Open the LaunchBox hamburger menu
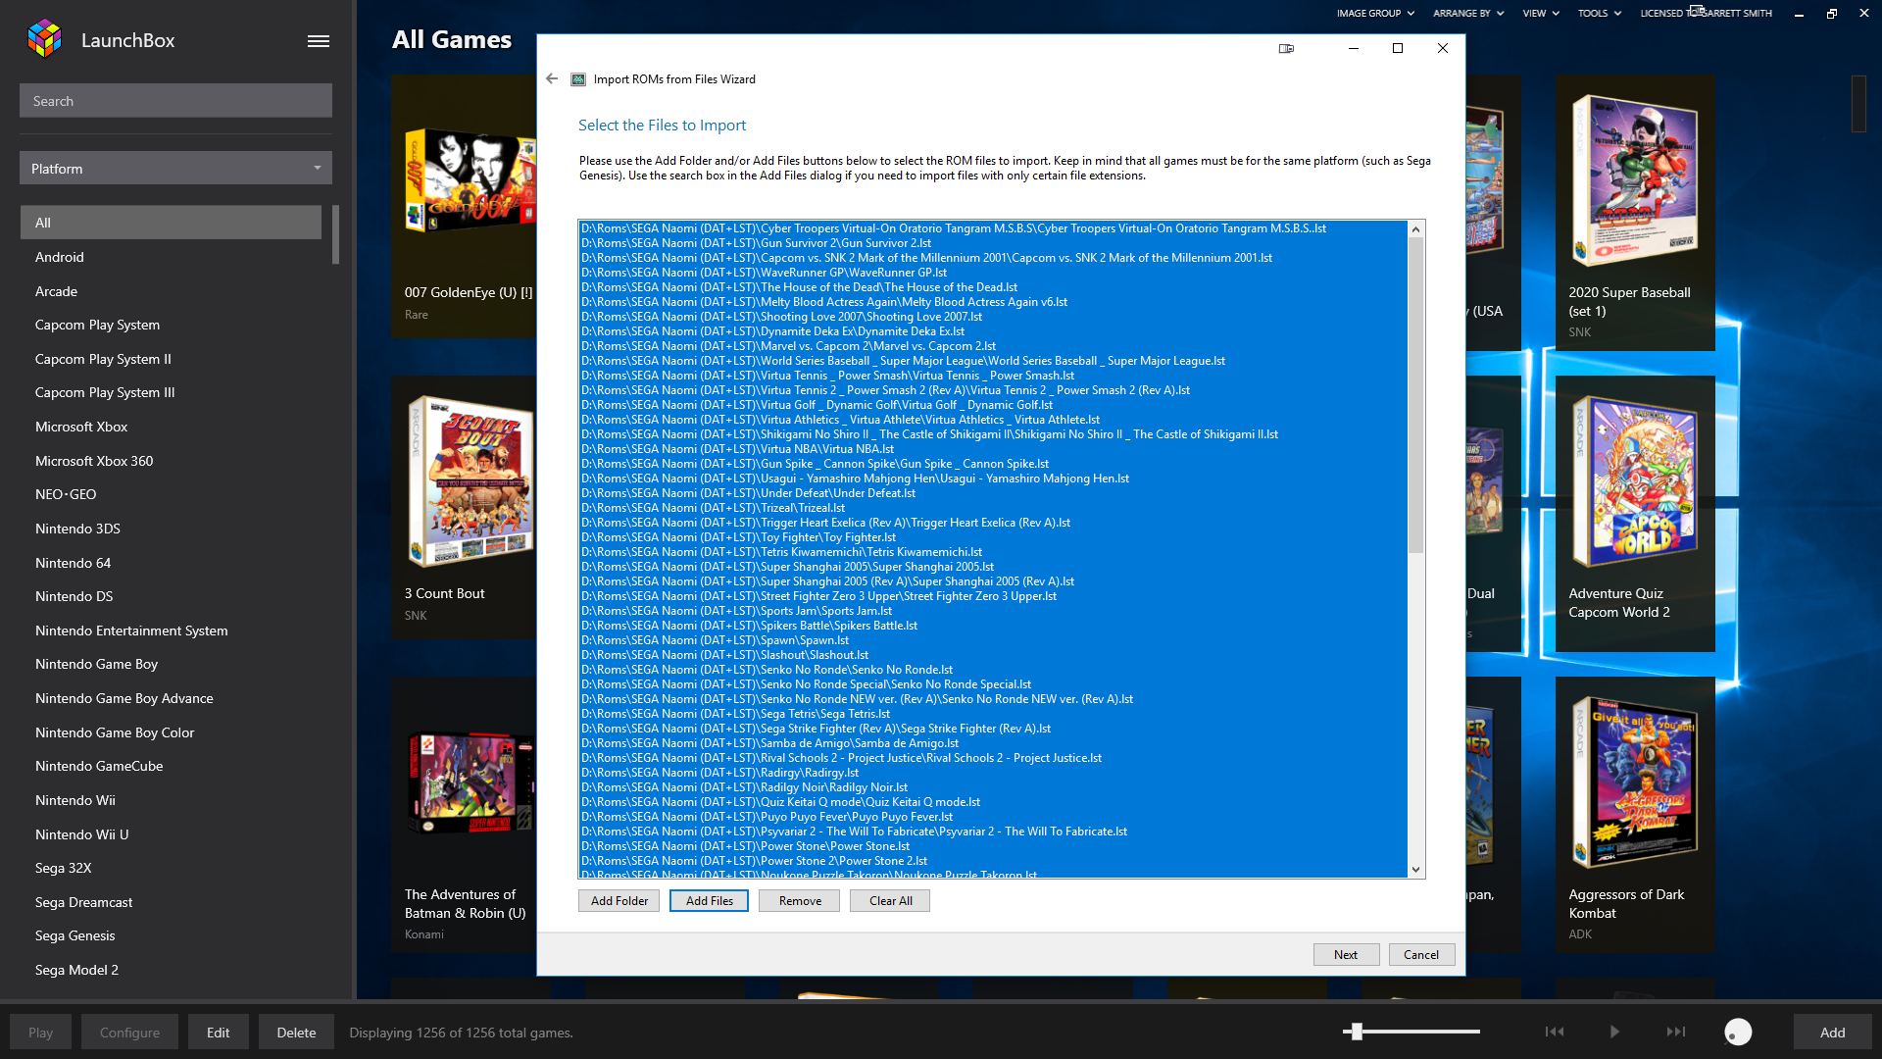Screen dimensions: 1882x1059 pos(318,41)
